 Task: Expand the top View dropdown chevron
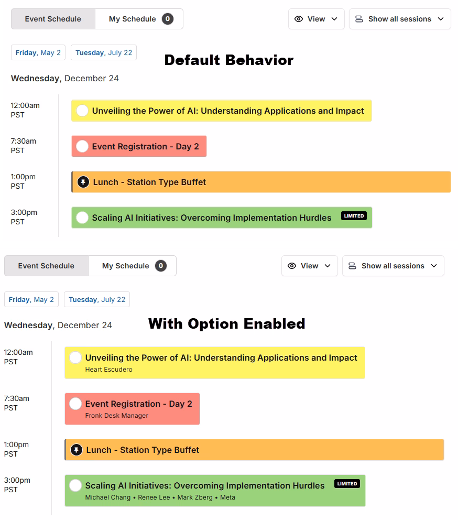click(334, 19)
